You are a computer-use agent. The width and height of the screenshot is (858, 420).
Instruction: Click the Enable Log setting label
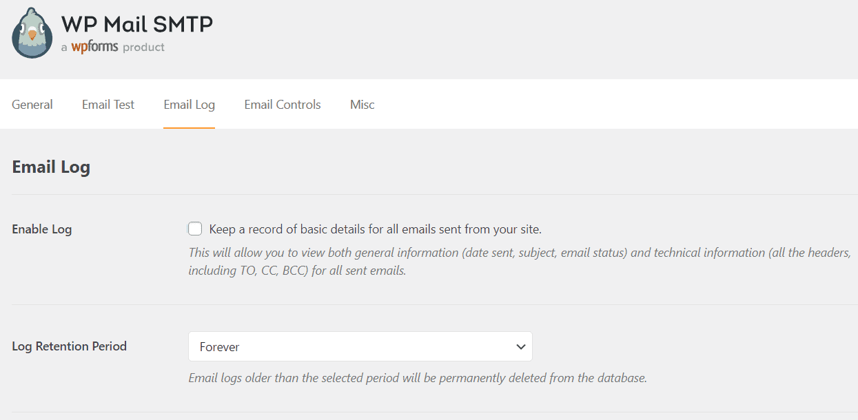point(42,229)
